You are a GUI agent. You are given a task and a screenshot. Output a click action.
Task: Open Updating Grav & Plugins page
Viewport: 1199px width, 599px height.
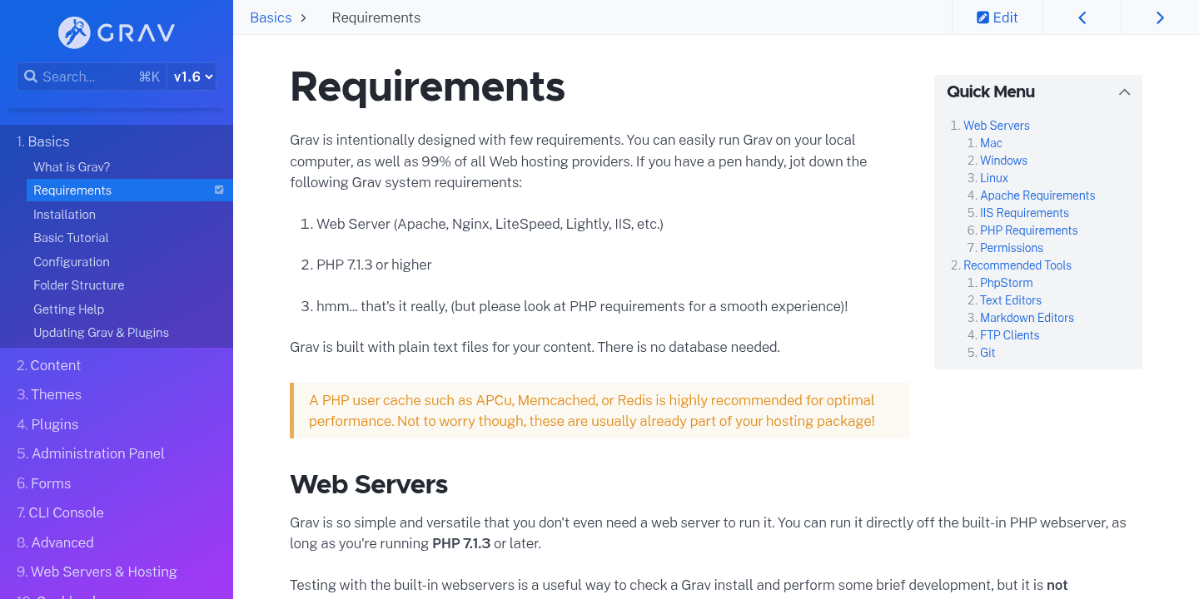point(101,332)
